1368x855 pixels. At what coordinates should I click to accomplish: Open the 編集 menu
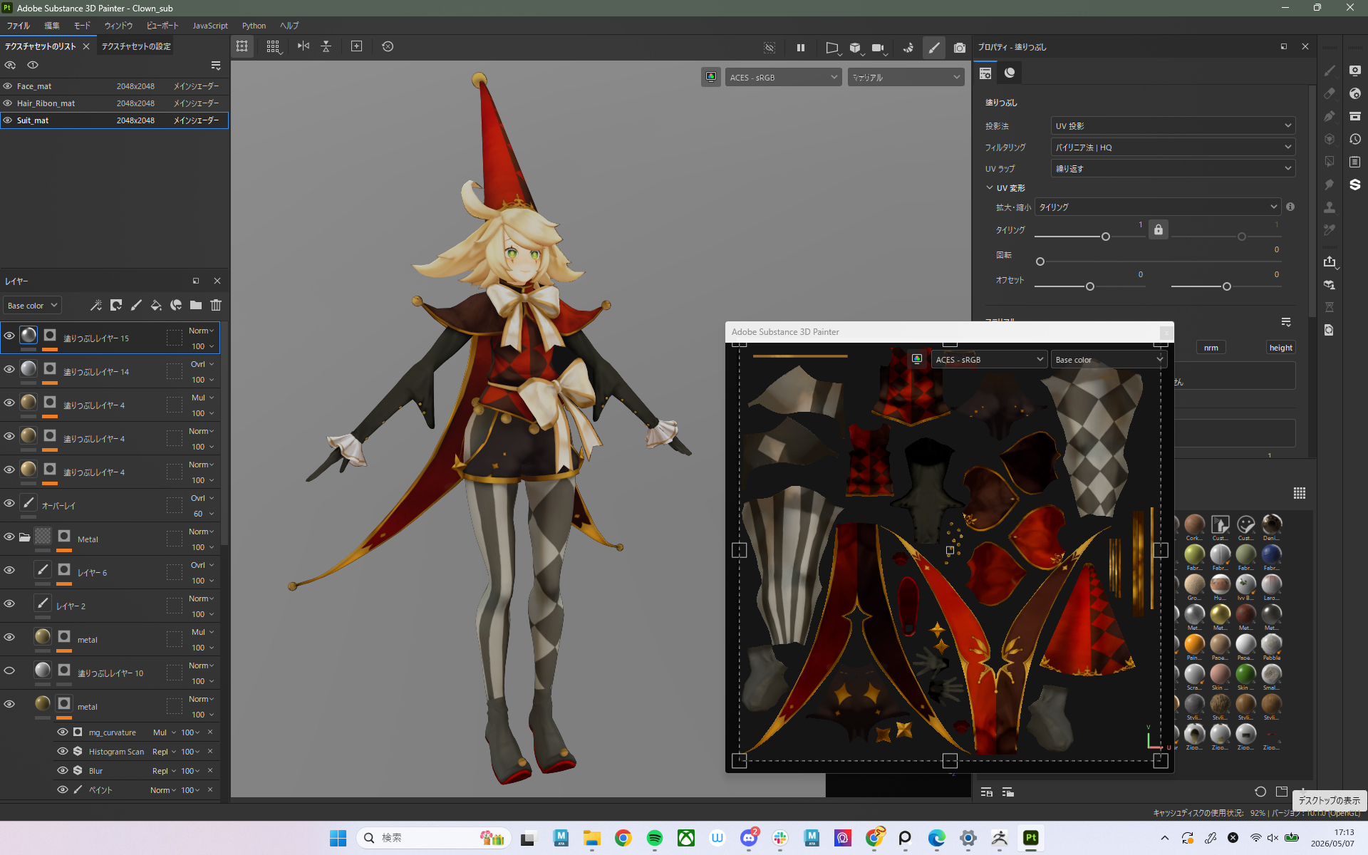click(x=52, y=26)
